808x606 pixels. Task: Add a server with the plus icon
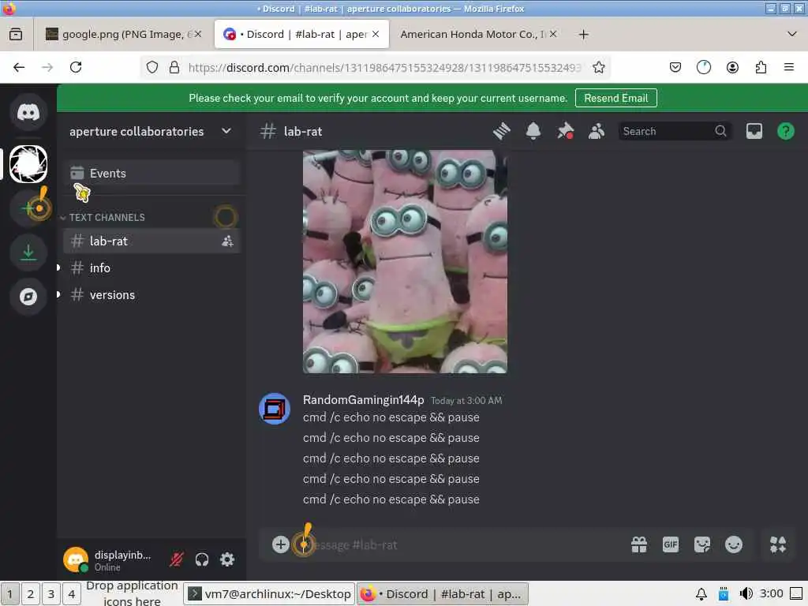click(x=28, y=208)
